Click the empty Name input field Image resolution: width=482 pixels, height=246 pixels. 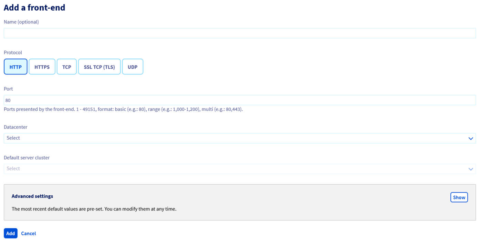(x=241, y=33)
